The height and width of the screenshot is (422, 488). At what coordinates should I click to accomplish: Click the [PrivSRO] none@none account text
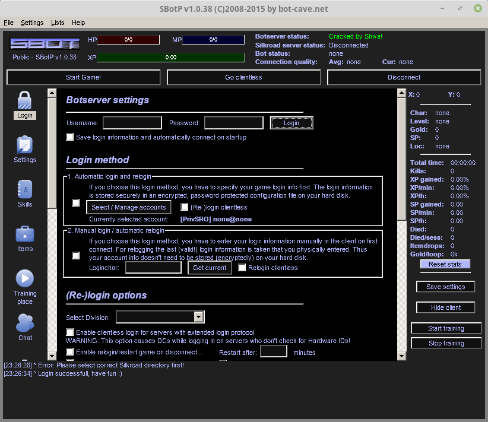click(216, 219)
